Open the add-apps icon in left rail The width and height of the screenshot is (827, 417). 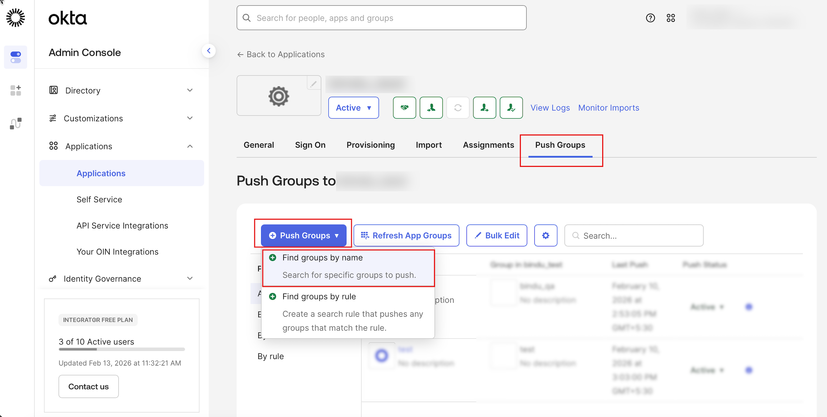16,90
